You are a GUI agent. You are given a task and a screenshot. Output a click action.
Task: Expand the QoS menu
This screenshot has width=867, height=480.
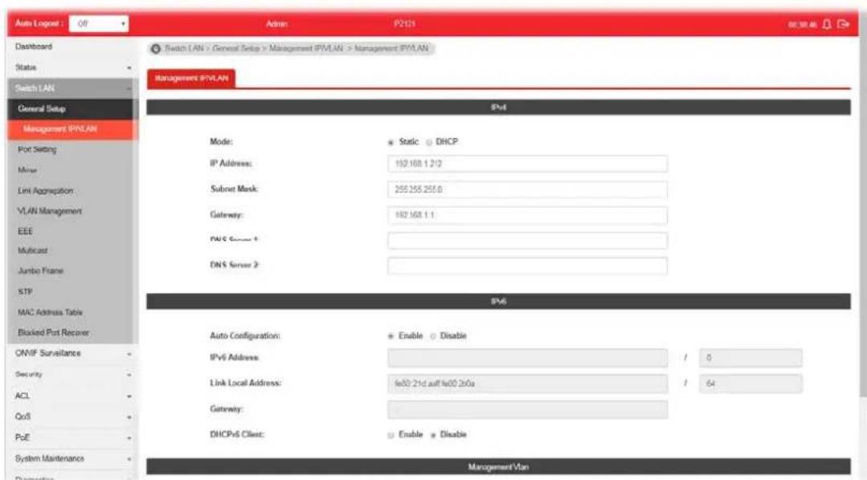(72, 417)
